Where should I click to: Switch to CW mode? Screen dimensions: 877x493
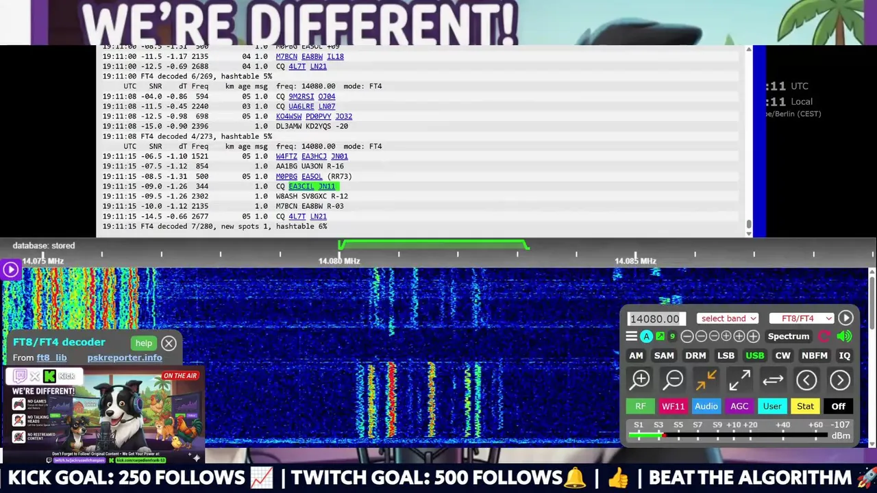click(782, 355)
